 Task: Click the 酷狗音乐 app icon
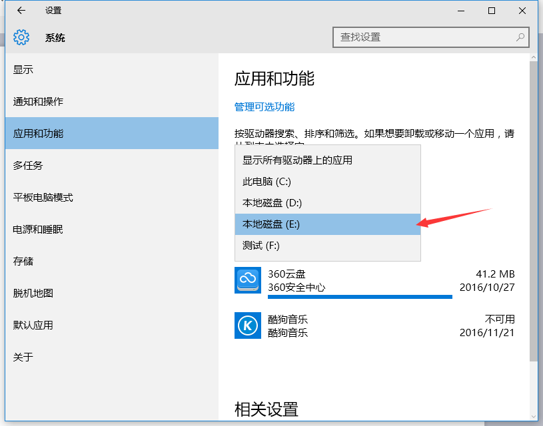[248, 325]
